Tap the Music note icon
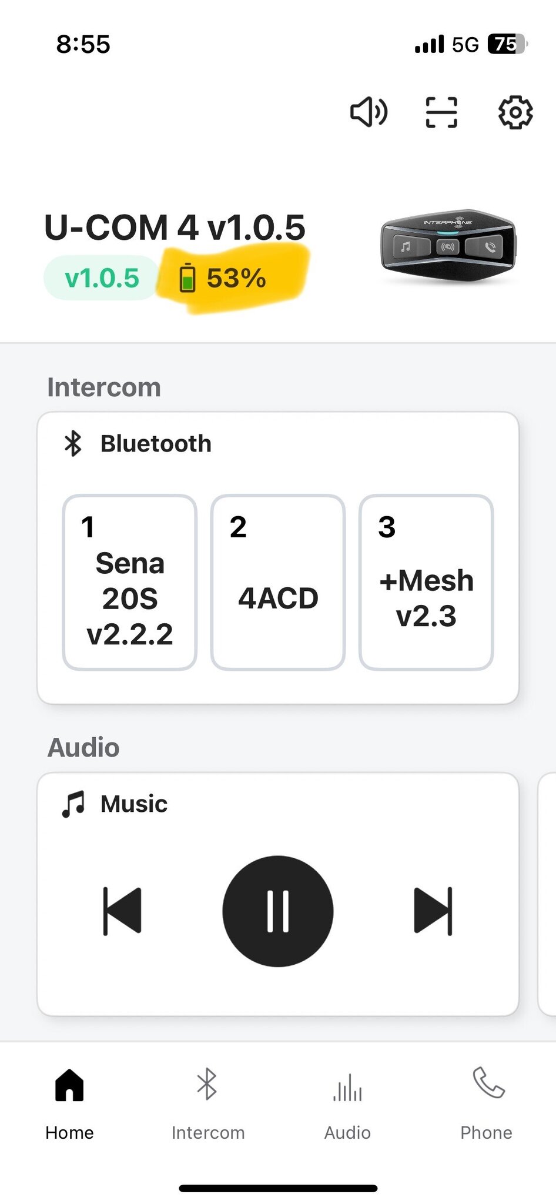The image size is (556, 1204). 73,804
